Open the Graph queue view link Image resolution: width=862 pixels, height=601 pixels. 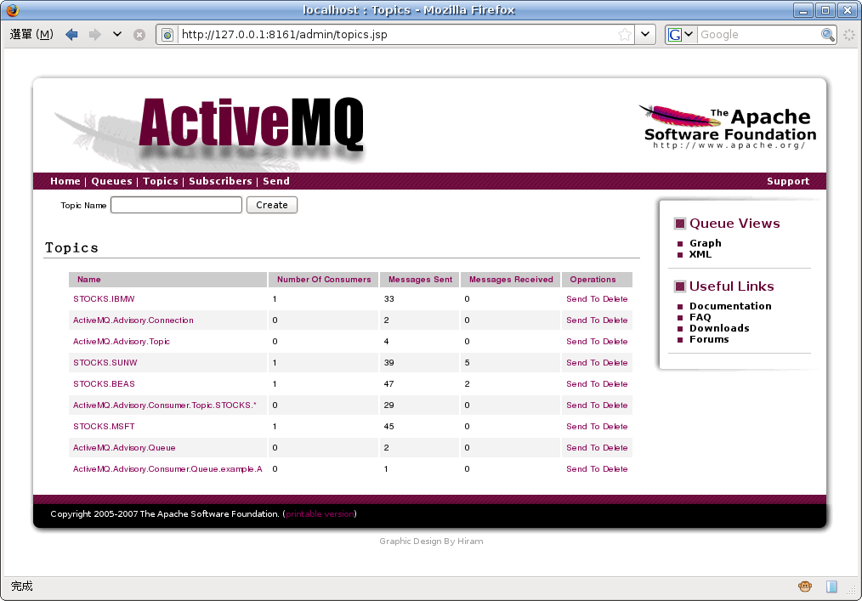click(x=706, y=243)
